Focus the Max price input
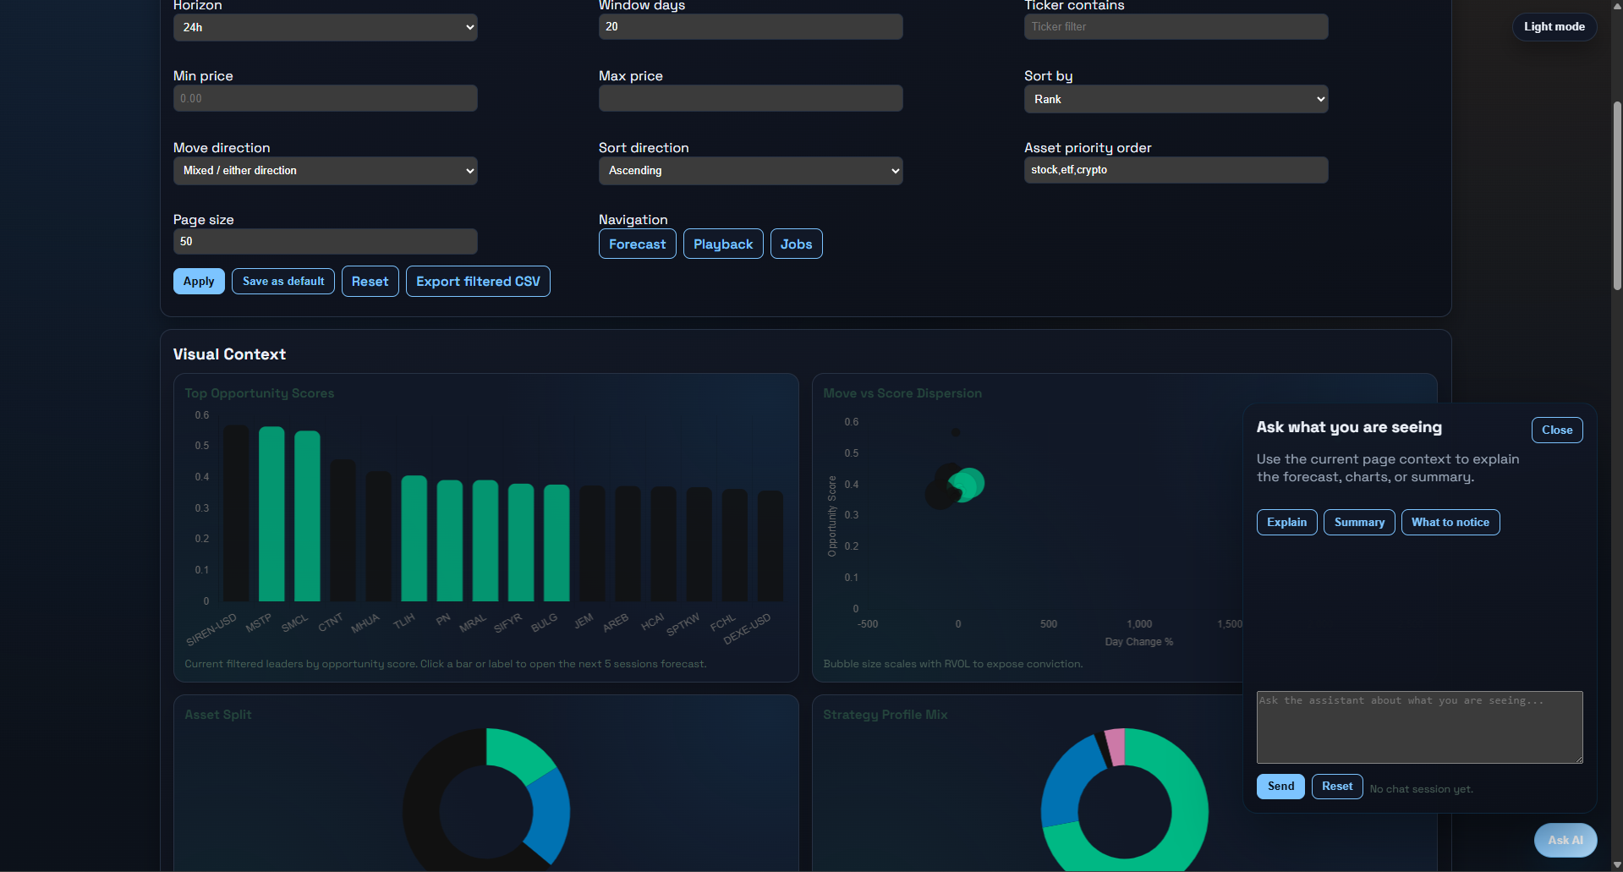The image size is (1623, 872). pos(750,98)
